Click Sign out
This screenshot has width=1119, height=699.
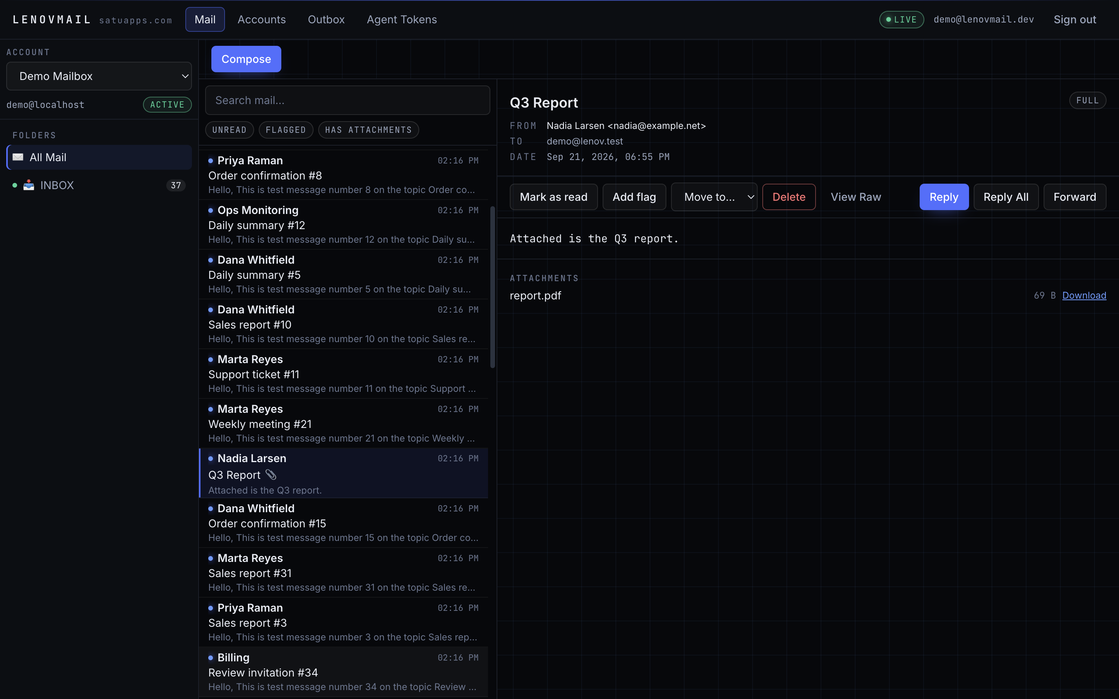1075,19
